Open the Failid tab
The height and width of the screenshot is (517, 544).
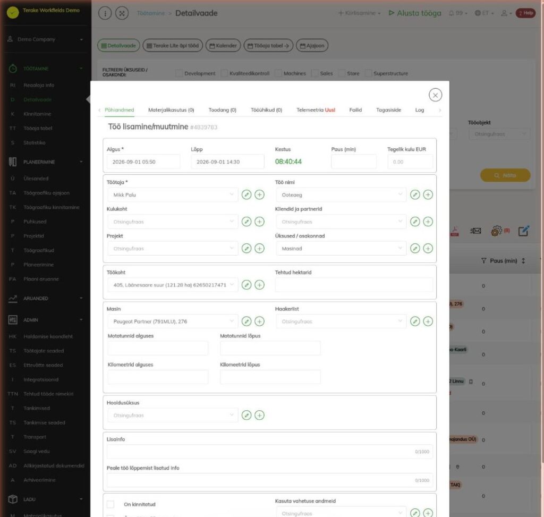[355, 110]
